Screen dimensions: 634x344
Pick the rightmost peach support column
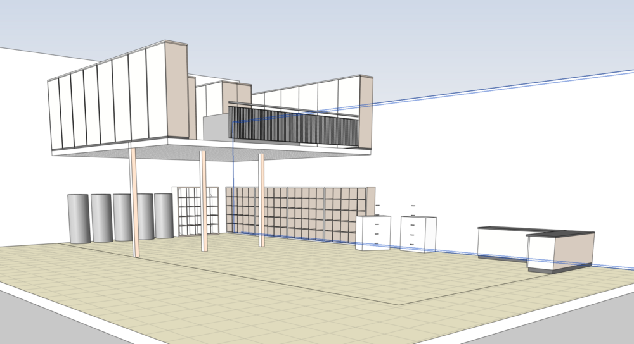(261, 200)
